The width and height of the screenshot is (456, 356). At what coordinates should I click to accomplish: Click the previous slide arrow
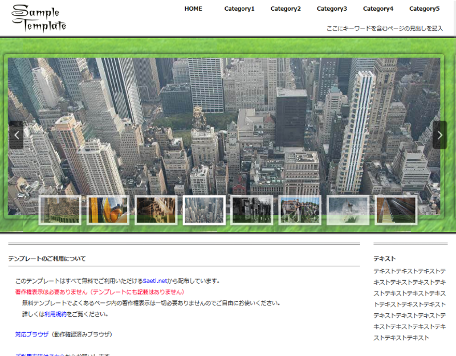[x=17, y=135]
